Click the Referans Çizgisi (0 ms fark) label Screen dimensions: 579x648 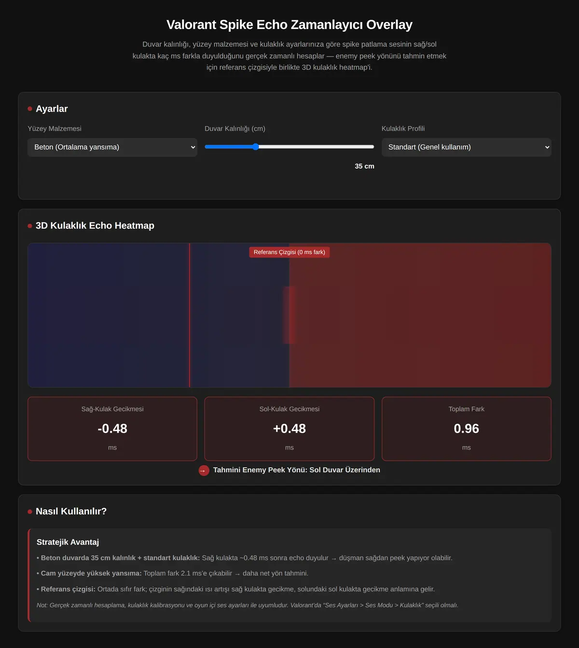coord(289,252)
